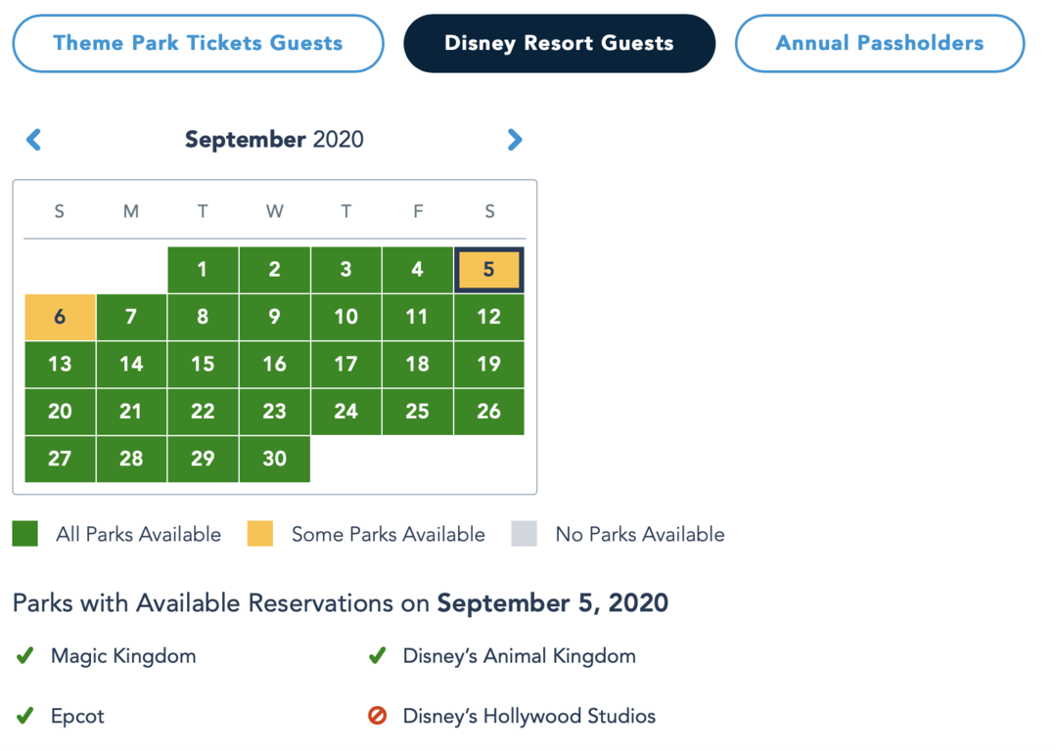Click yellow Some Parks Available legend swatch
The width and height of the screenshot is (1056, 751).
[x=260, y=534]
